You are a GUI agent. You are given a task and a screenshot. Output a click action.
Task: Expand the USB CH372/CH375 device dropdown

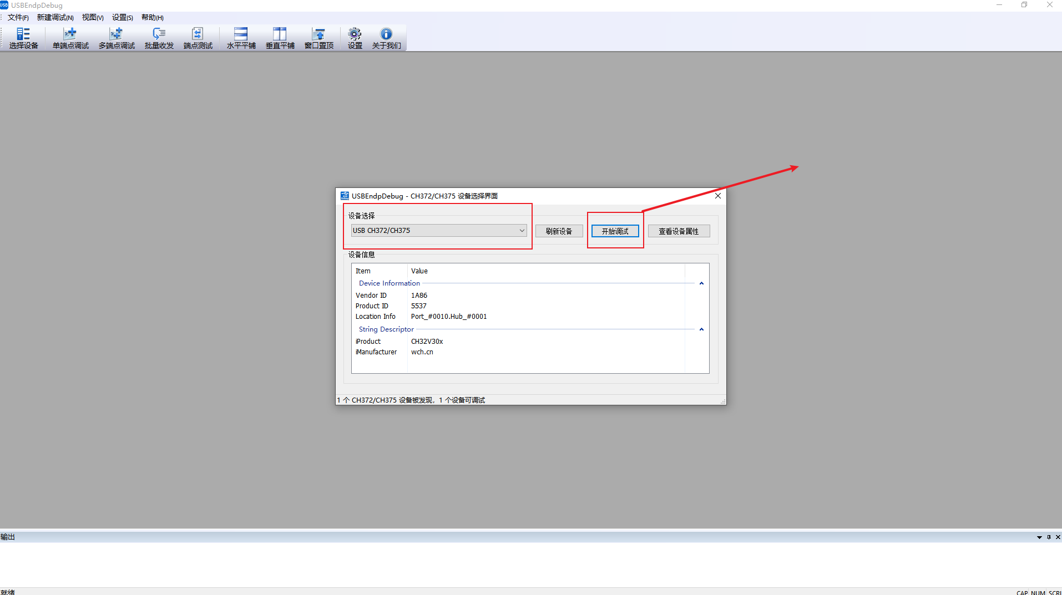pos(438,231)
